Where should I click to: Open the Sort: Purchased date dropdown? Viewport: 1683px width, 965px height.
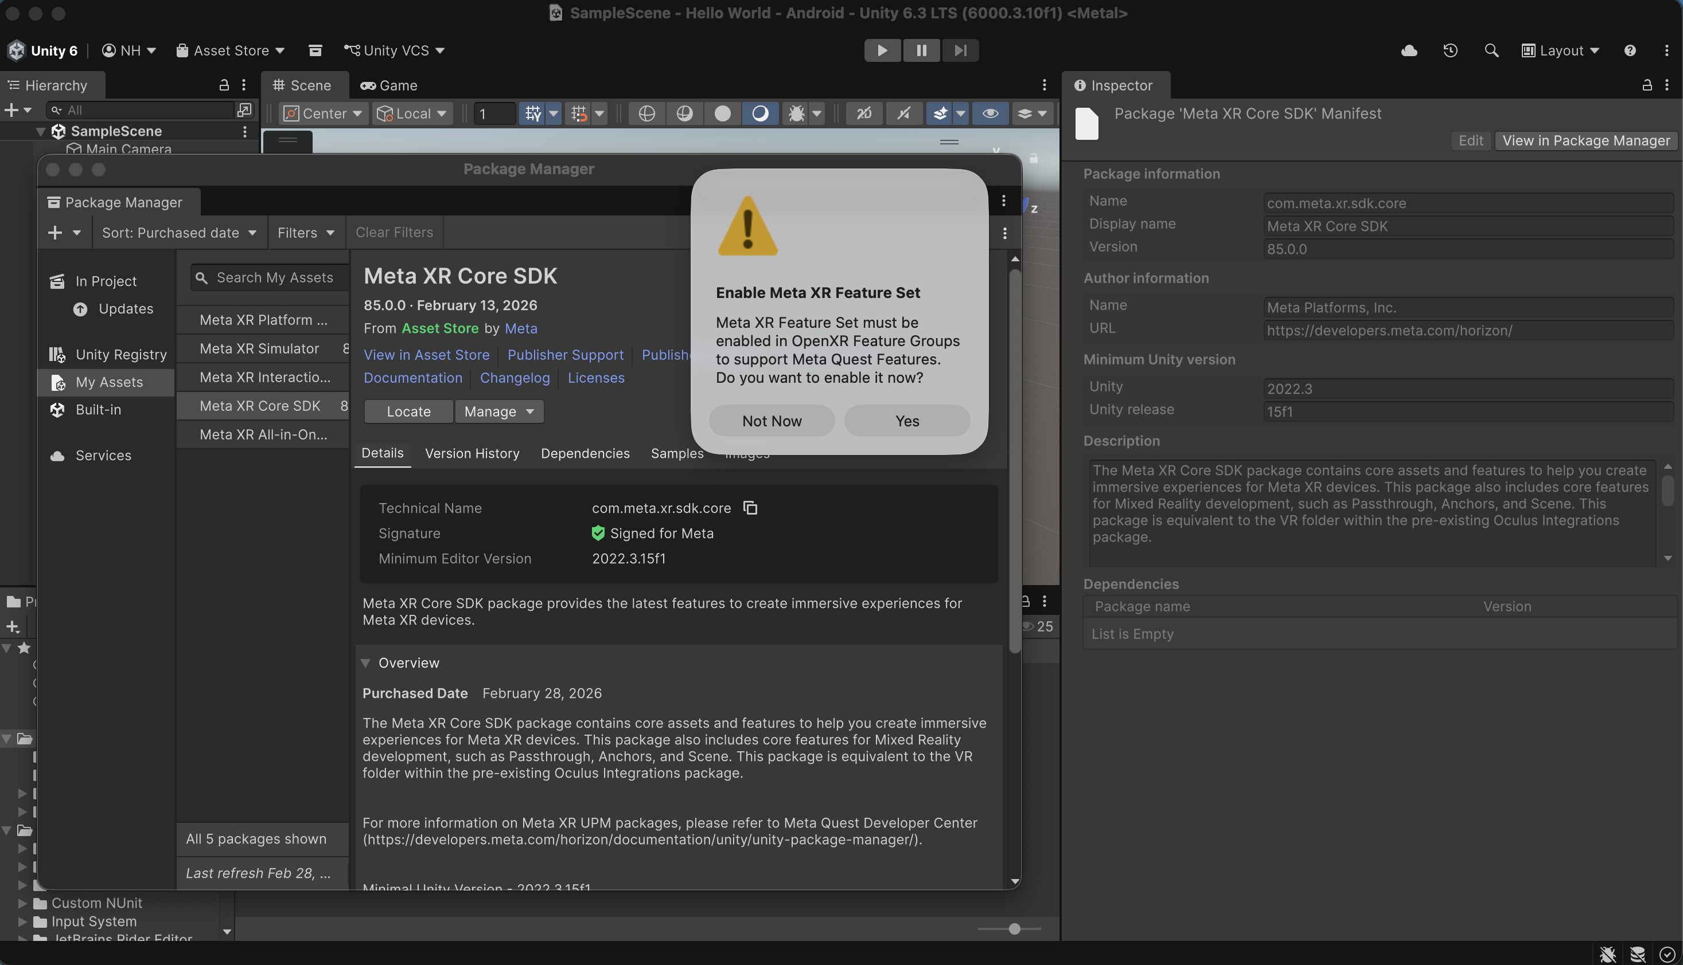point(178,233)
